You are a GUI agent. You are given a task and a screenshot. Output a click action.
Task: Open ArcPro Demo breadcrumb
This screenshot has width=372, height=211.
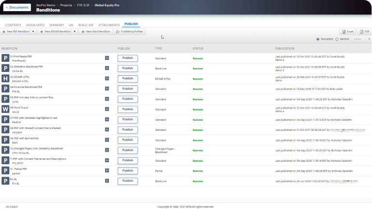[x=46, y=5]
